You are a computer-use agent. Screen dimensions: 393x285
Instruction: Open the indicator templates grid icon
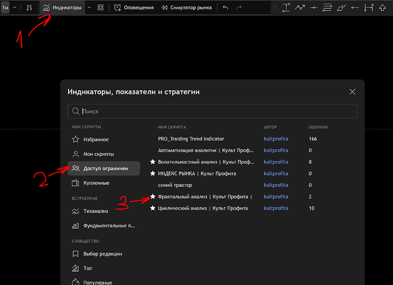[101, 8]
